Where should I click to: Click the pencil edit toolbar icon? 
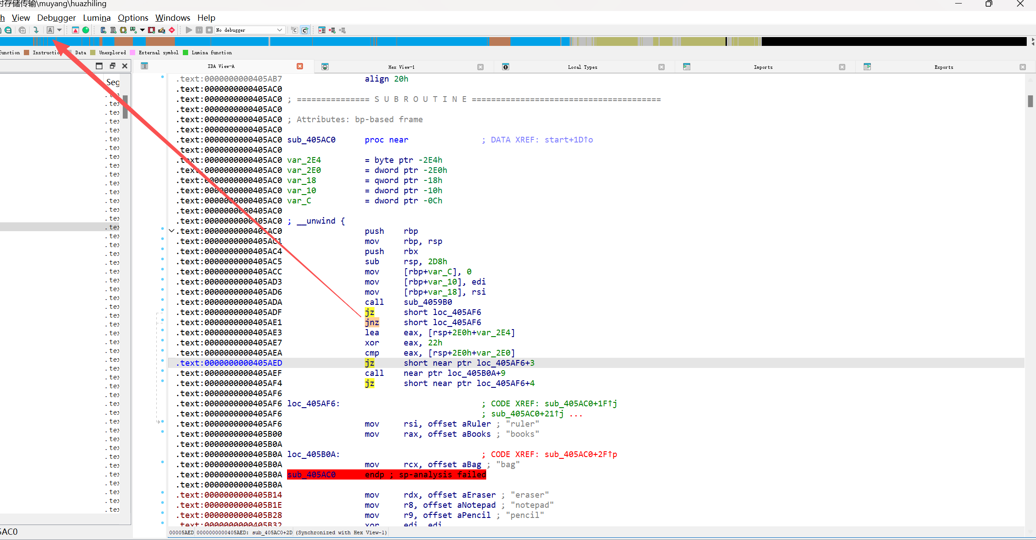(162, 30)
